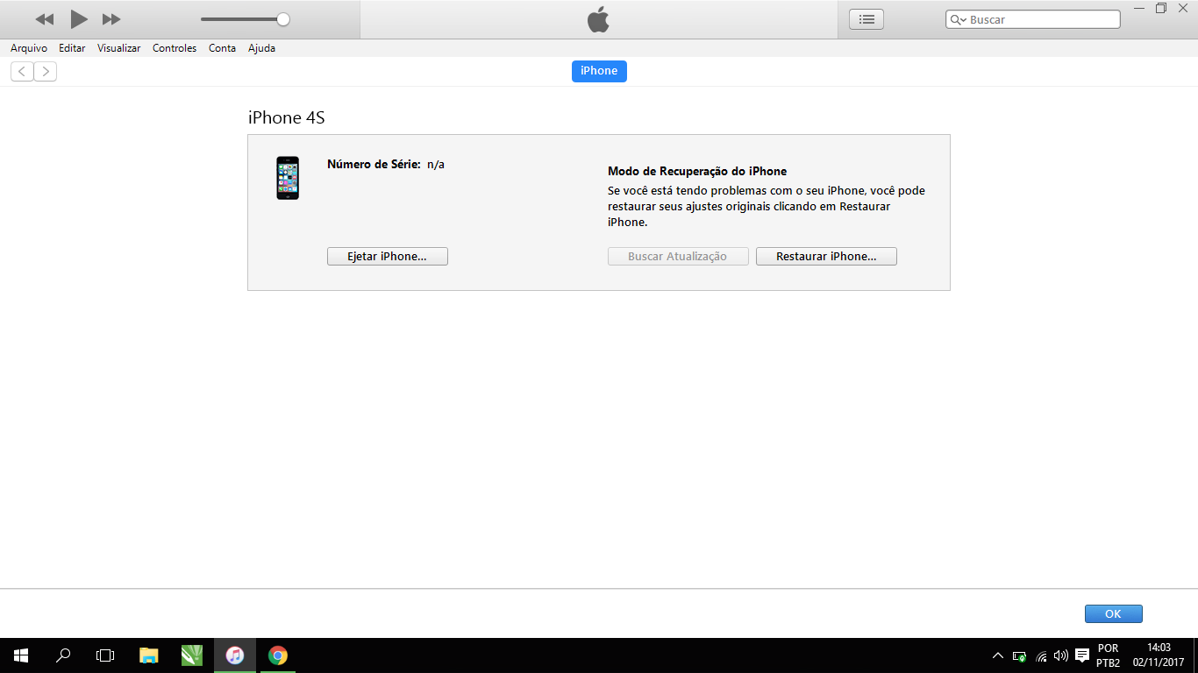Open the Action Center notifications icon
Image resolution: width=1198 pixels, height=673 pixels.
1082,655
